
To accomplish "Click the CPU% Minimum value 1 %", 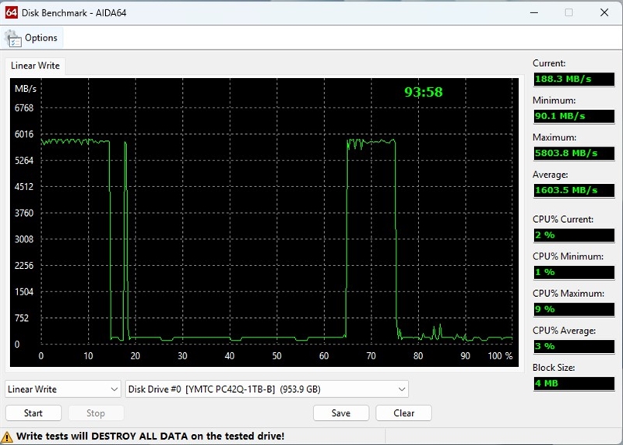I will pos(574,272).
